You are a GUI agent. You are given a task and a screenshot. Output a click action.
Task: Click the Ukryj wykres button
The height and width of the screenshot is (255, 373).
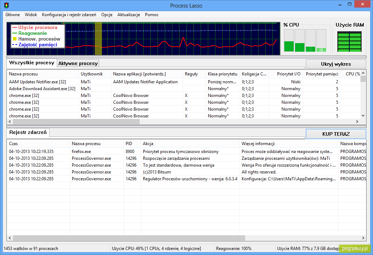[x=336, y=64]
